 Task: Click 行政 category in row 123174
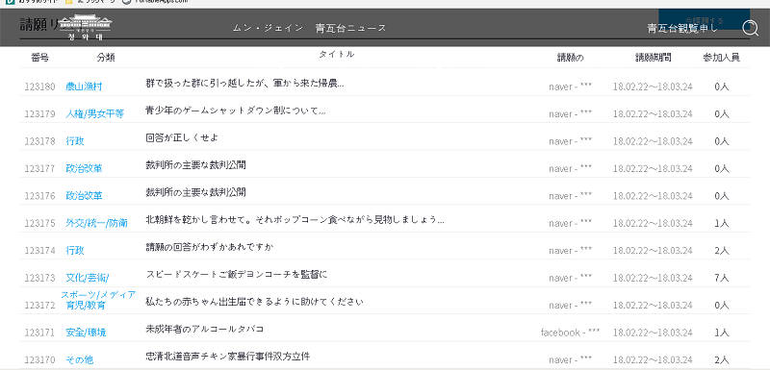75,251
